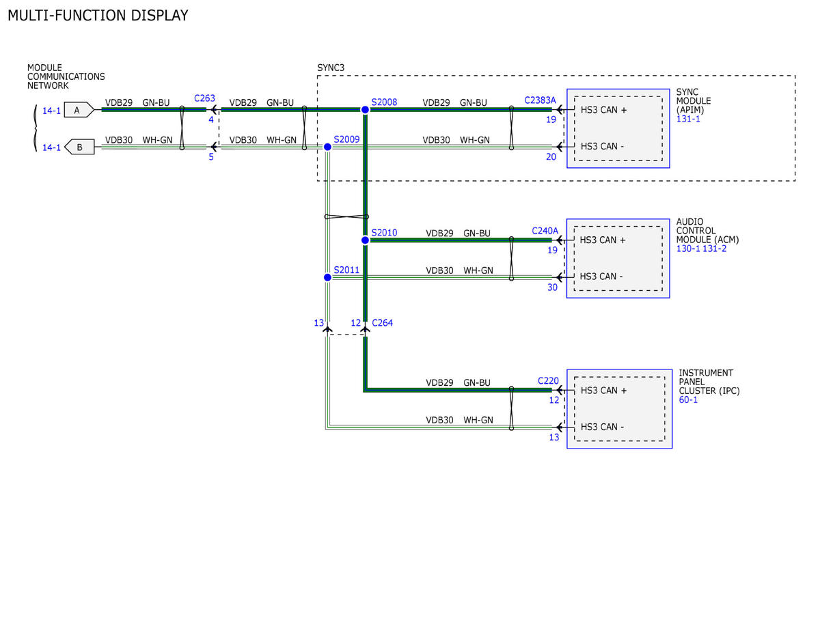Open the 60-1 link under Instrument Panel Cluster
Screen dimensions: 820x633
coord(688,400)
